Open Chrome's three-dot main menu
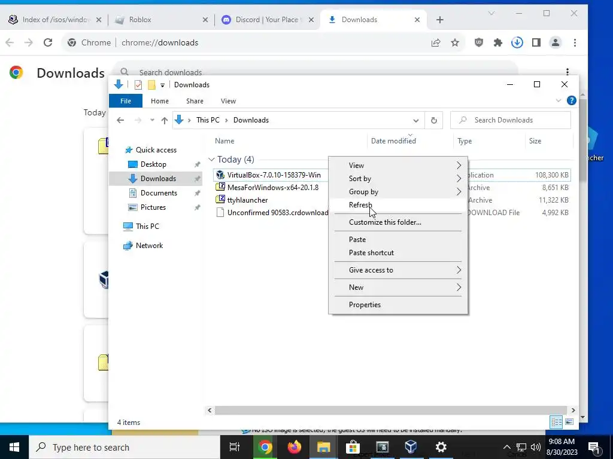The height and width of the screenshot is (459, 613). point(575,42)
